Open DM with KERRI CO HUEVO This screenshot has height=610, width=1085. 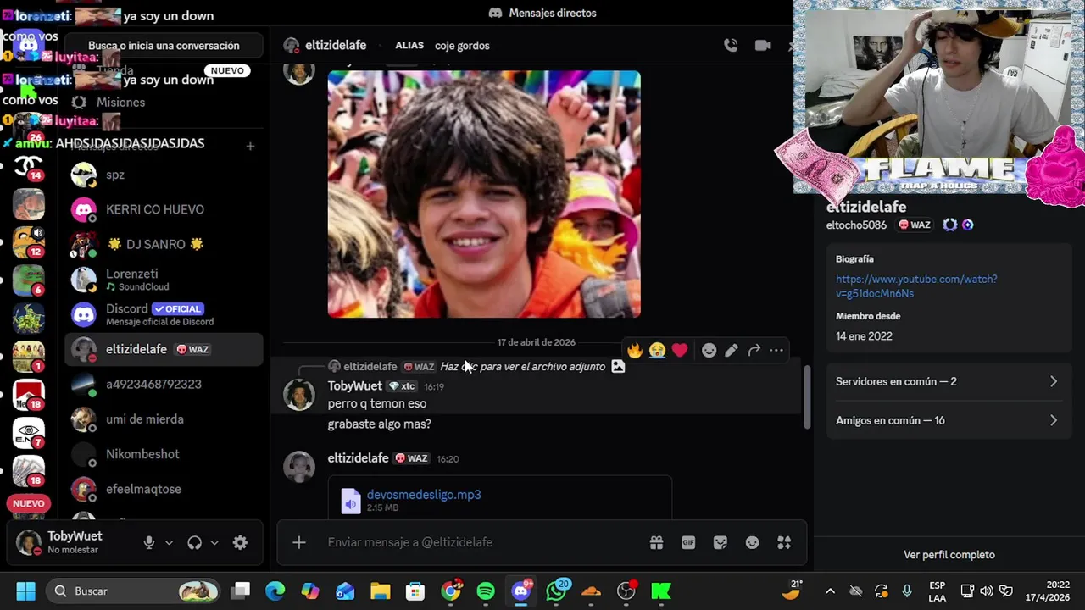pos(164,209)
